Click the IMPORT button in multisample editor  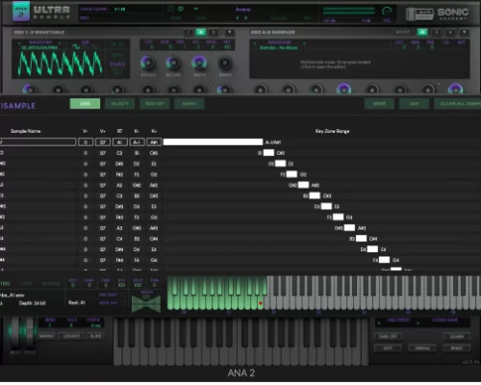point(379,104)
